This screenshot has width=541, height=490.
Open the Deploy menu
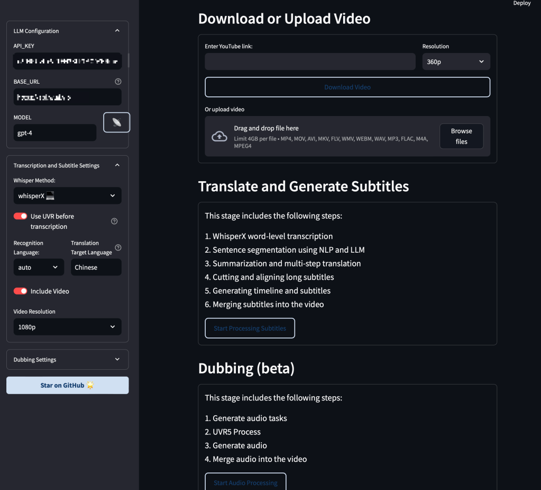[x=521, y=3]
